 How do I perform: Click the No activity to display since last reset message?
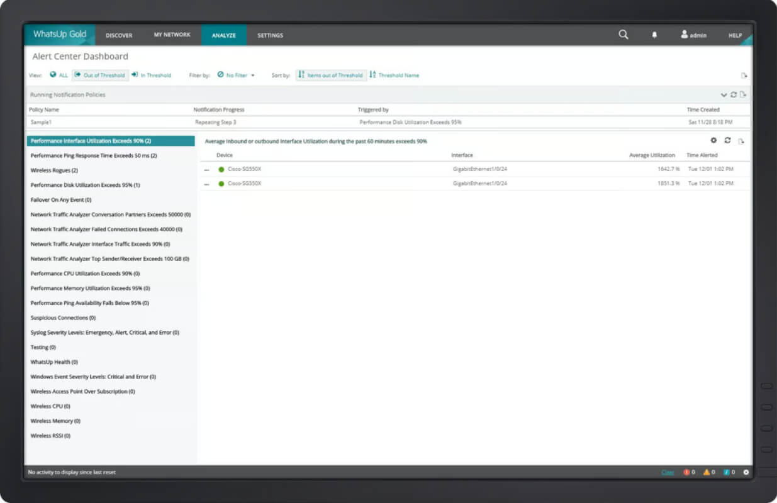point(72,472)
